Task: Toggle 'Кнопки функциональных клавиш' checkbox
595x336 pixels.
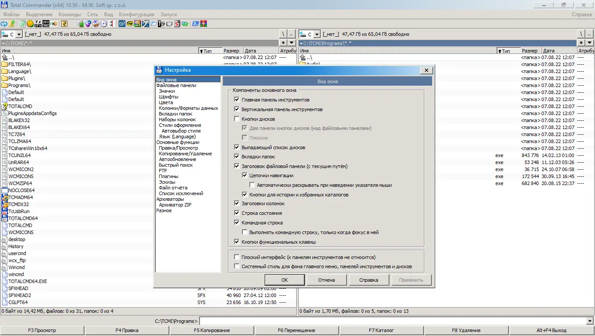Action: pyautogui.click(x=237, y=242)
